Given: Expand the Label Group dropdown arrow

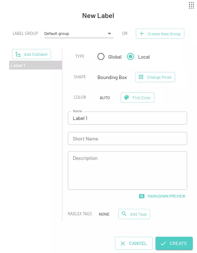Looking at the screenshot, I should click(x=109, y=34).
